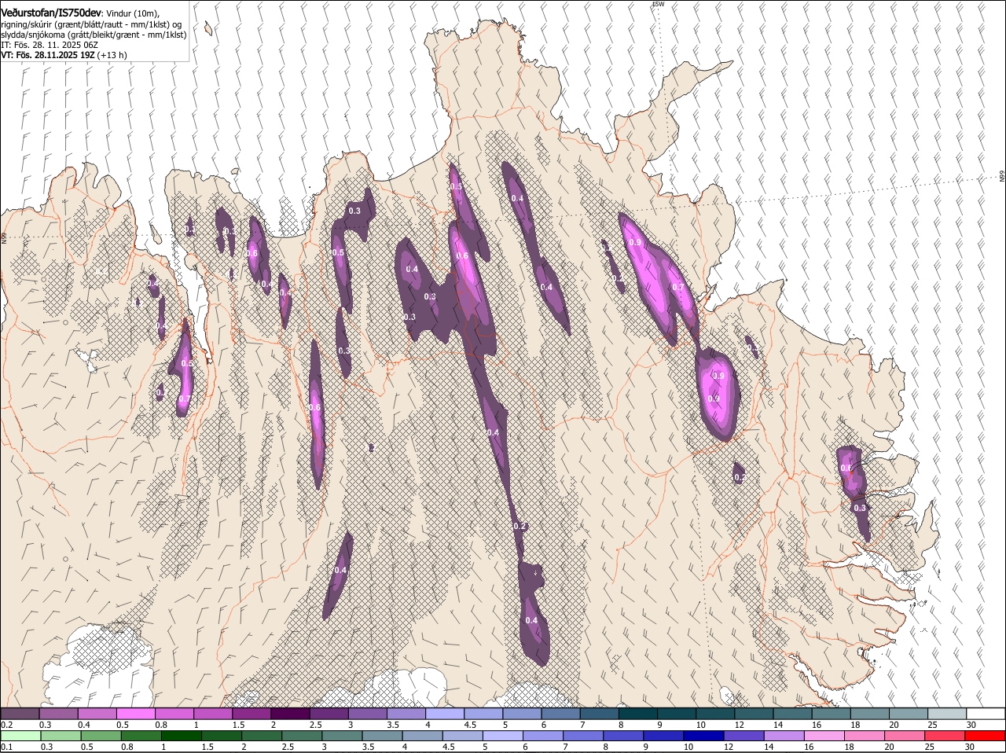1006x753 pixels.
Task: Pick the red rain swatch between 25 and 30
Action: (x=945, y=736)
